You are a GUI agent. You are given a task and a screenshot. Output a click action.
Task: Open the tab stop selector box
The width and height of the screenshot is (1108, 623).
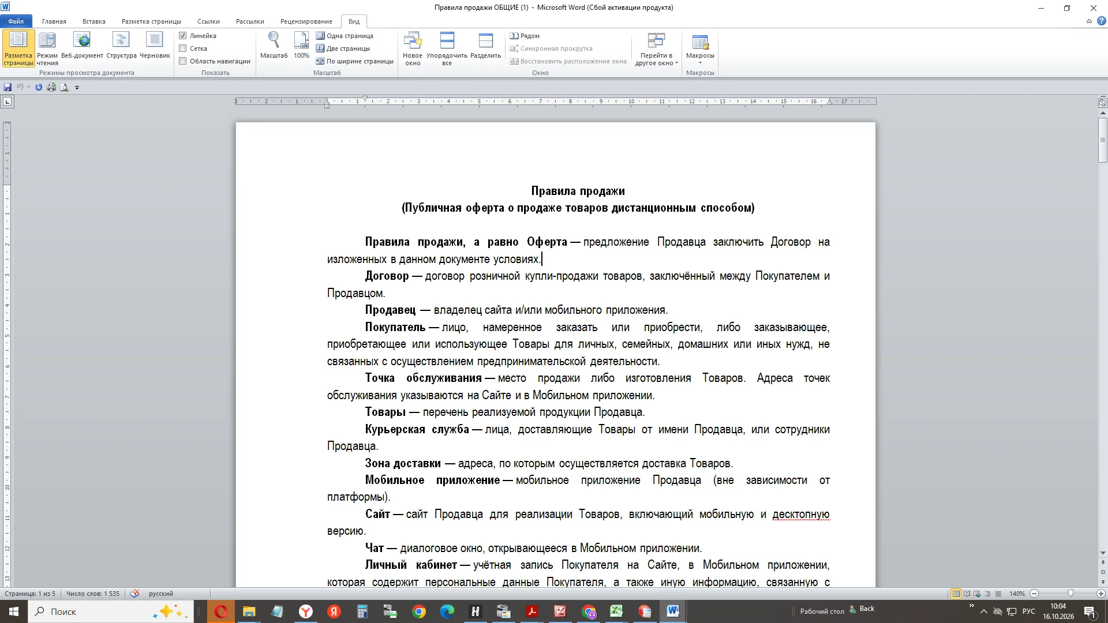[x=7, y=102]
